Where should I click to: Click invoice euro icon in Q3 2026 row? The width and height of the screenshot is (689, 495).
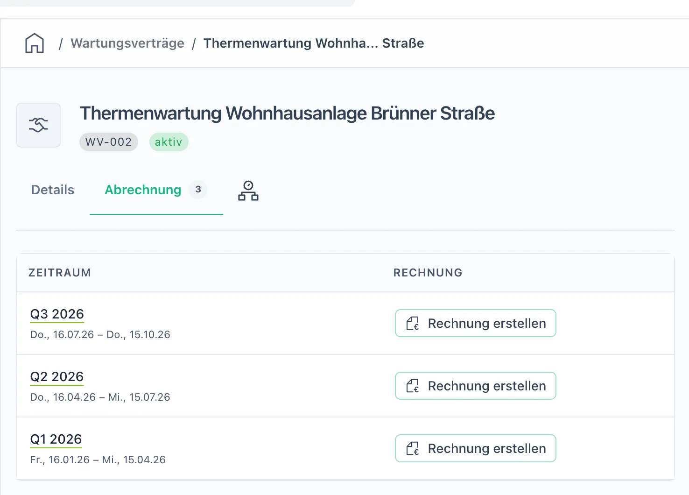pos(413,323)
